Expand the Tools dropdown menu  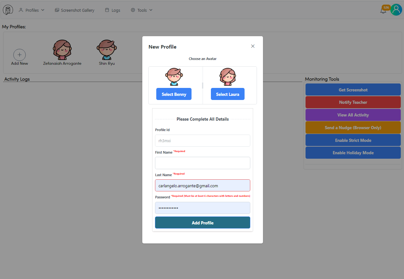tap(142, 10)
